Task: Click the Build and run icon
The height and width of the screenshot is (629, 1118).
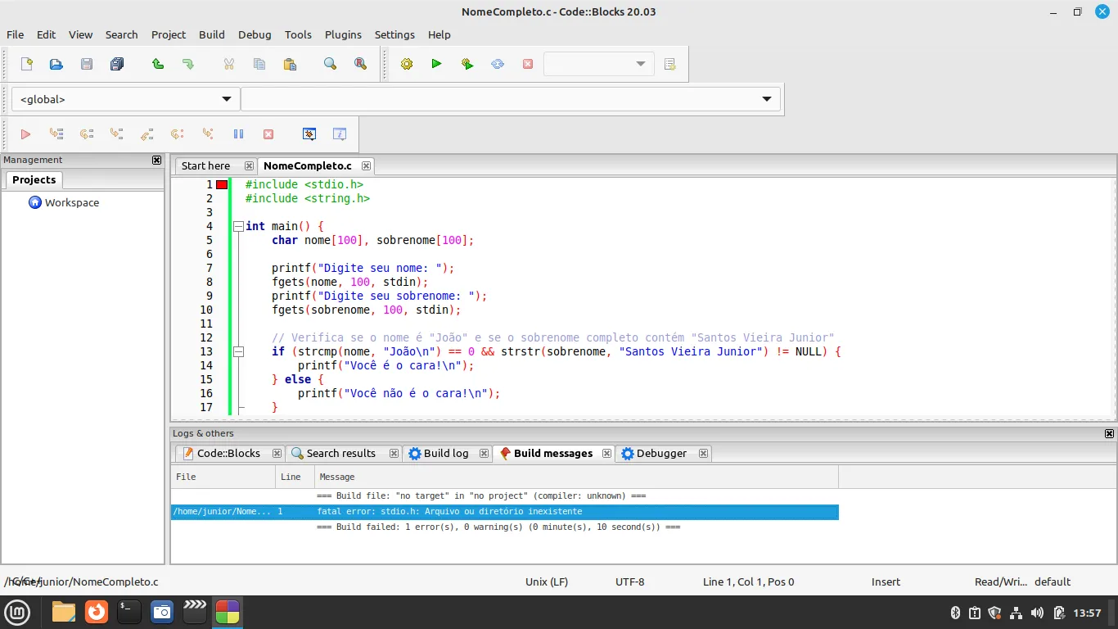Action: (467, 64)
